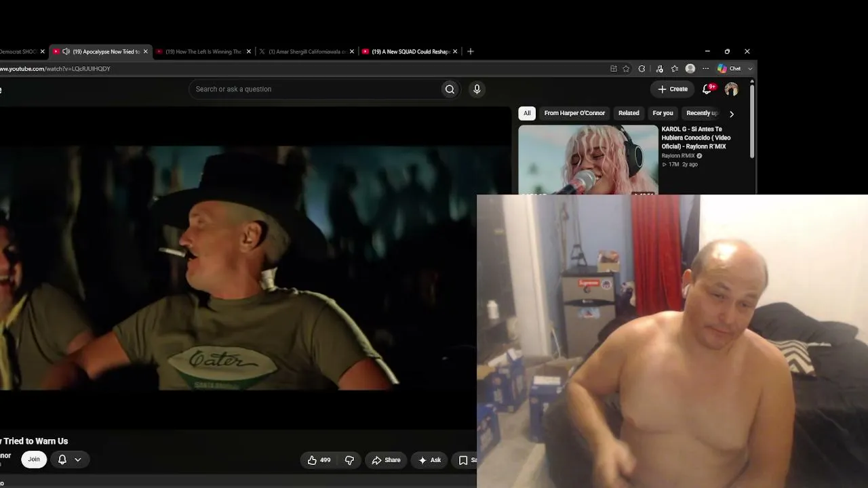The height and width of the screenshot is (488, 868).
Task: Click the media music note toolbar icon
Action: tap(659, 68)
